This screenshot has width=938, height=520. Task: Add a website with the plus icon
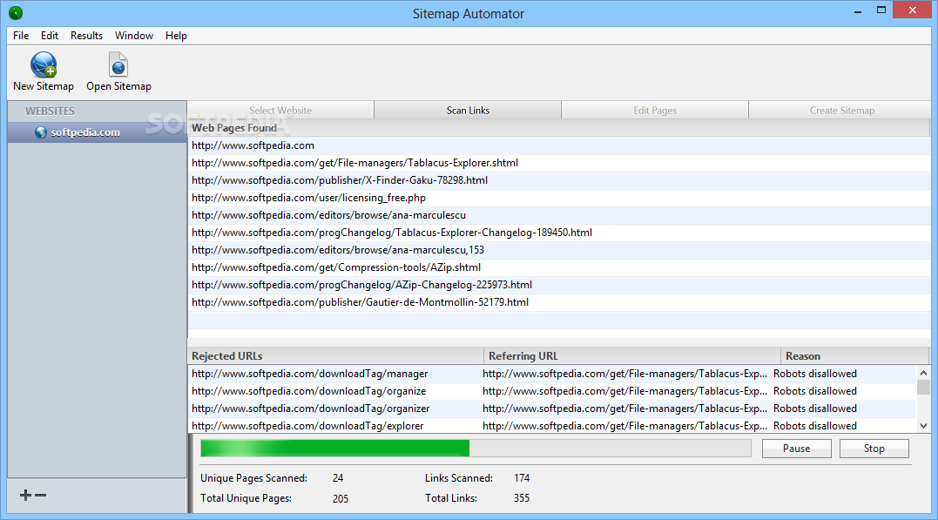click(25, 495)
